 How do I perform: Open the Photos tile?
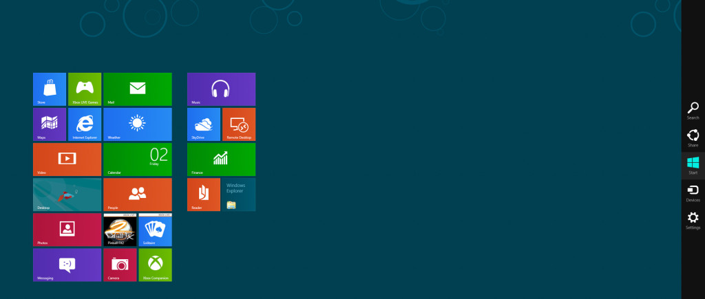click(x=67, y=230)
